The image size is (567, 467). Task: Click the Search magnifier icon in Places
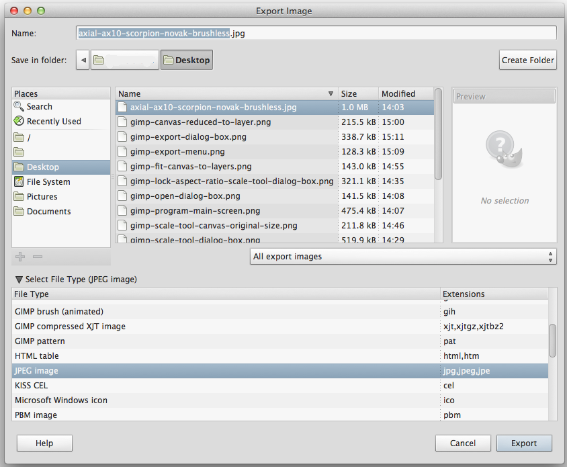pos(19,107)
